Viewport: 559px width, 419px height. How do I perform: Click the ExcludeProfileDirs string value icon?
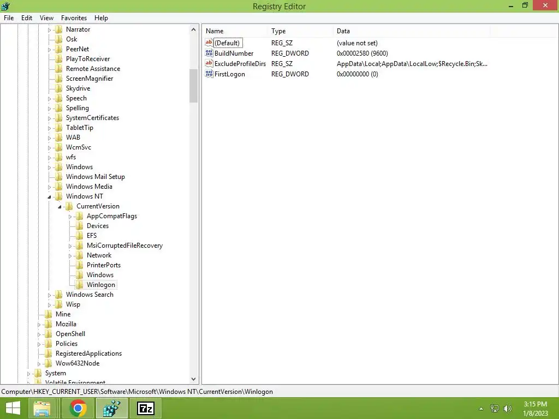click(209, 63)
